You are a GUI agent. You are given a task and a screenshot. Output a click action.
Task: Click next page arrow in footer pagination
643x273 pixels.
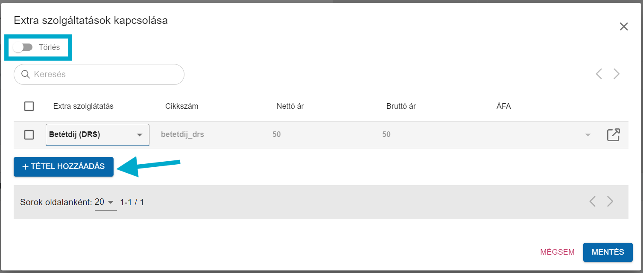pos(610,201)
